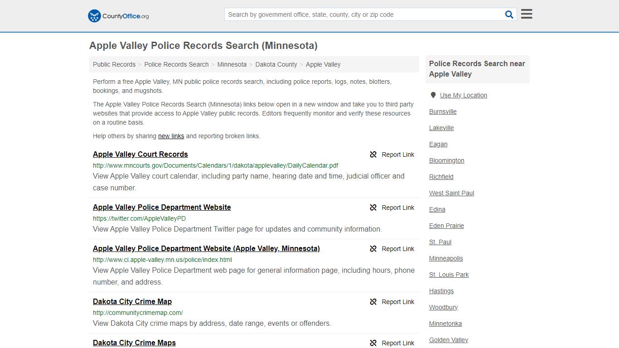Screen dimensions: 619x348
Task: Select Minneapolis link
Action: [446, 258]
